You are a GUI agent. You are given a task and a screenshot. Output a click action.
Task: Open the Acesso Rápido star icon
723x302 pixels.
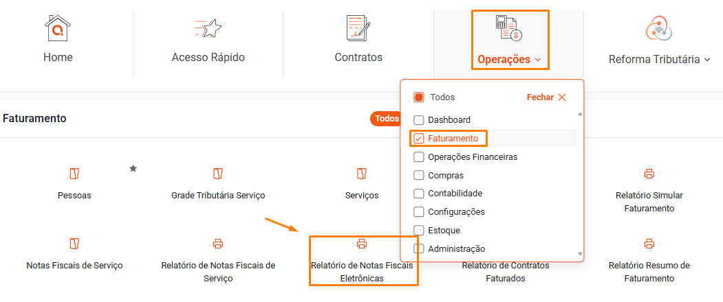(x=208, y=29)
